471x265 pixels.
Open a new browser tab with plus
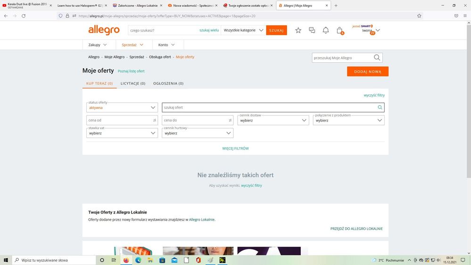point(336,5)
